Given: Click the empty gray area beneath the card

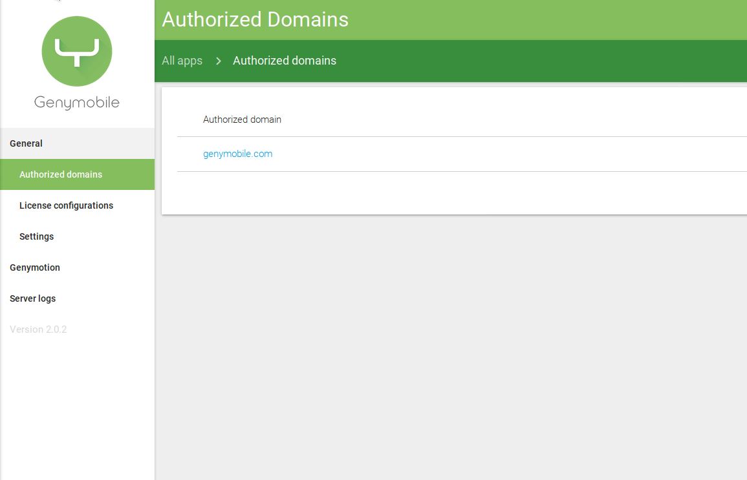Looking at the screenshot, I should click(x=453, y=349).
